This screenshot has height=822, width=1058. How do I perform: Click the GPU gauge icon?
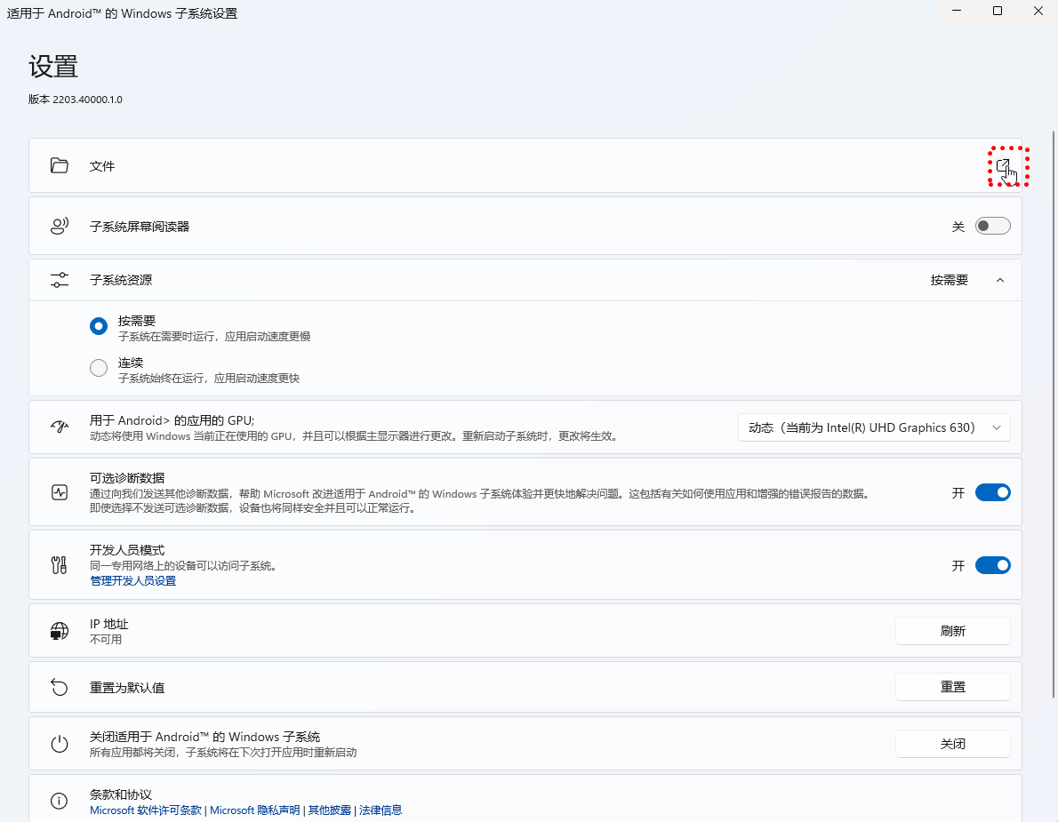(x=60, y=427)
